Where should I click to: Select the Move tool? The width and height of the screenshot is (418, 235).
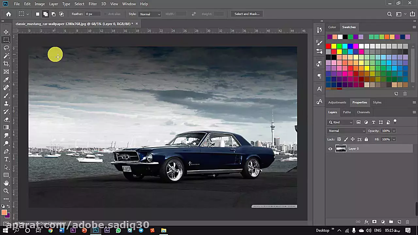[6, 32]
